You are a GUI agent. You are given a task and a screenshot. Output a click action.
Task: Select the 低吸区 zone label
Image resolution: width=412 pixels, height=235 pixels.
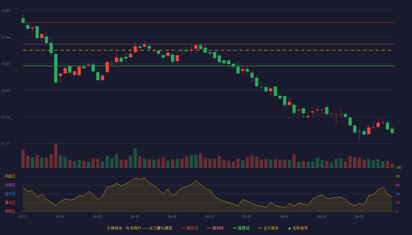coord(10,211)
